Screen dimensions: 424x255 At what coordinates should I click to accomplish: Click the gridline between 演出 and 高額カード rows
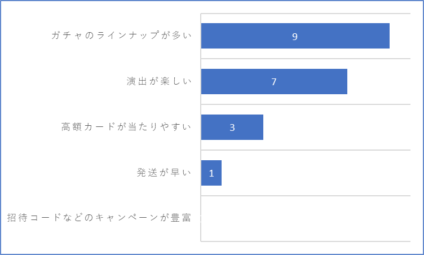point(306,104)
